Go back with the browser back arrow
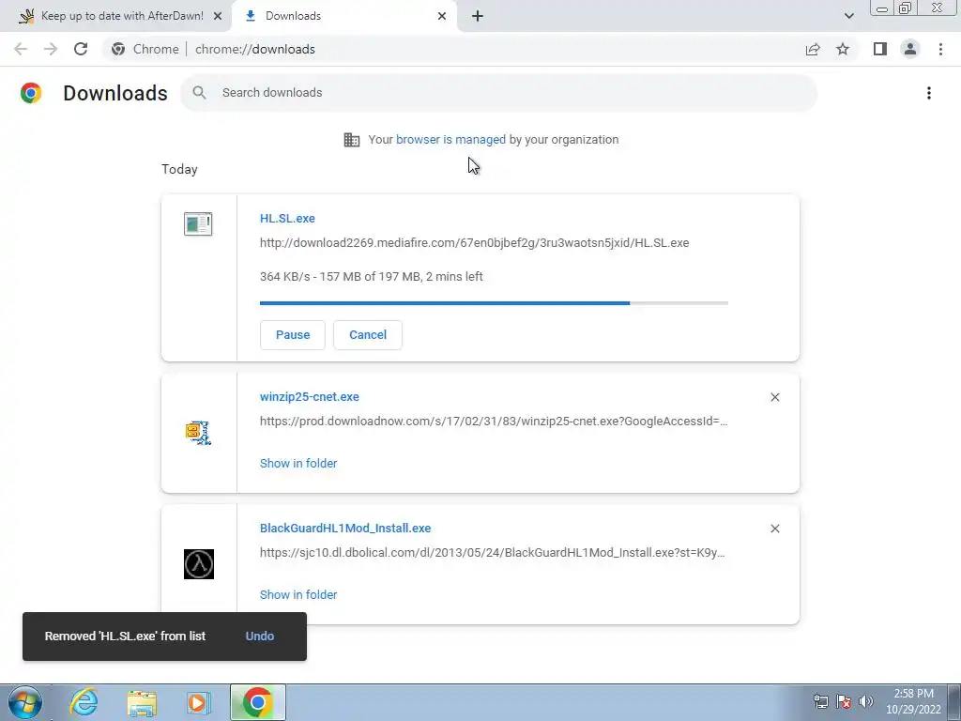The height and width of the screenshot is (721, 961). [x=21, y=49]
